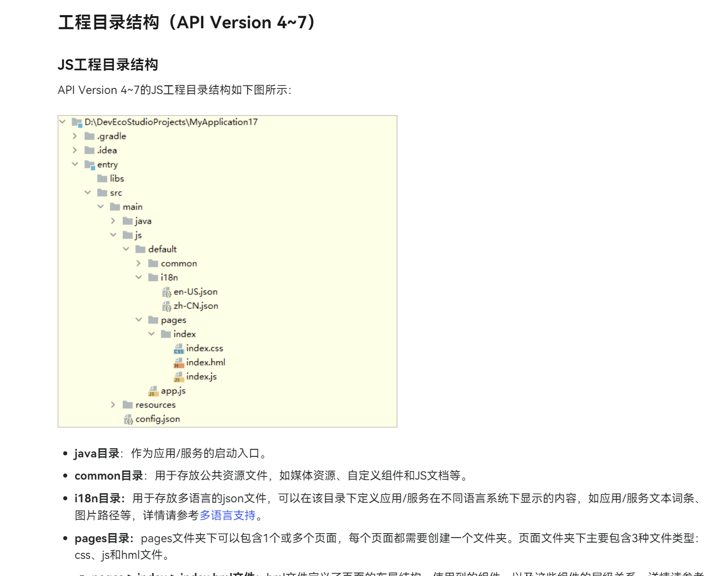Select the app.js file name
Image resolution: width=722 pixels, height=576 pixels.
tap(173, 391)
